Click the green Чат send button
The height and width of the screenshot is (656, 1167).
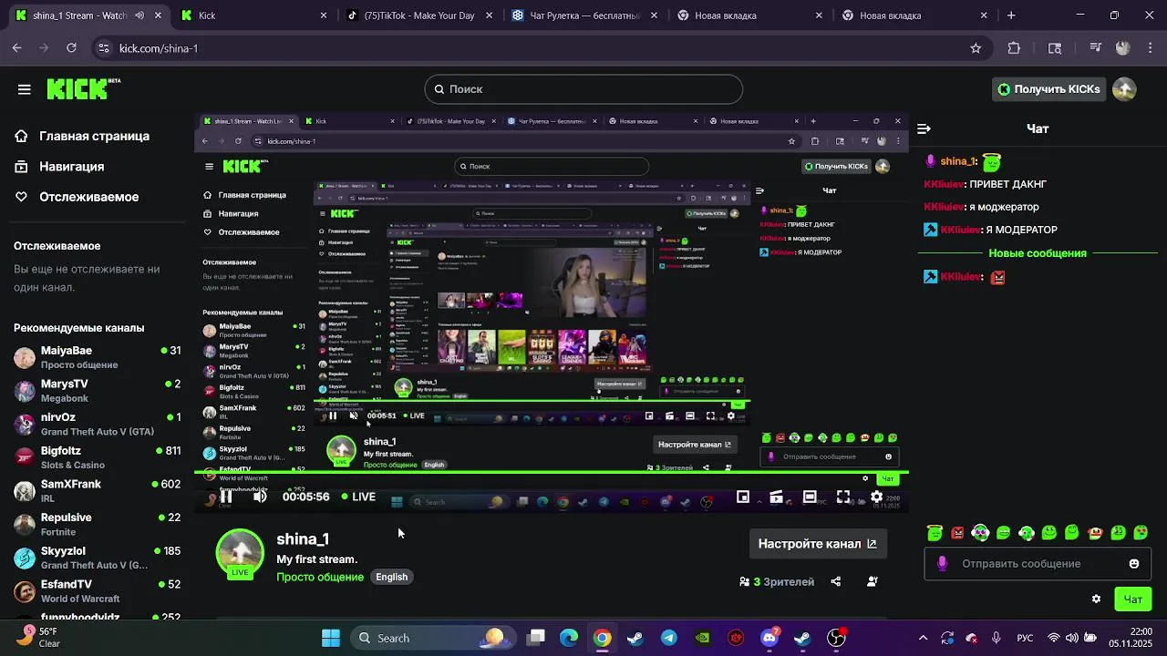point(1132,599)
